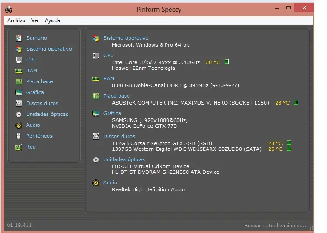Click the Unidades ópticas disc icon in sidebar
327x233 pixels.
point(19,114)
